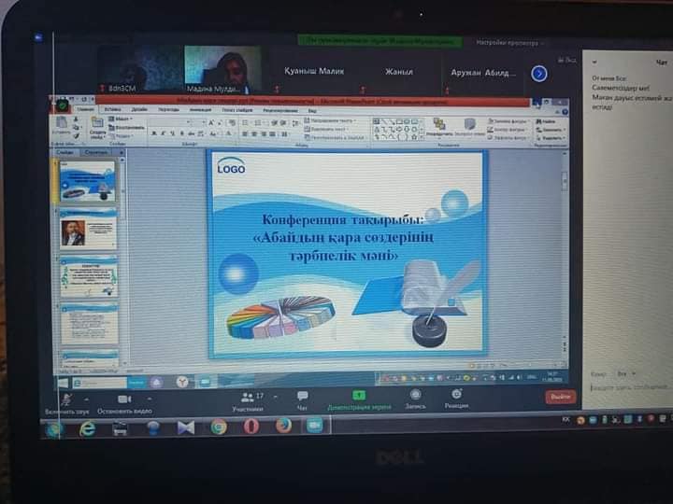Open Opera browser from the taskbar
The image size is (673, 504).
click(x=251, y=427)
